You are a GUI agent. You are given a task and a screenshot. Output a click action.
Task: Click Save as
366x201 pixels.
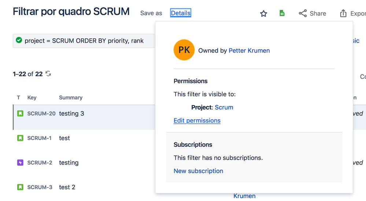click(x=151, y=13)
